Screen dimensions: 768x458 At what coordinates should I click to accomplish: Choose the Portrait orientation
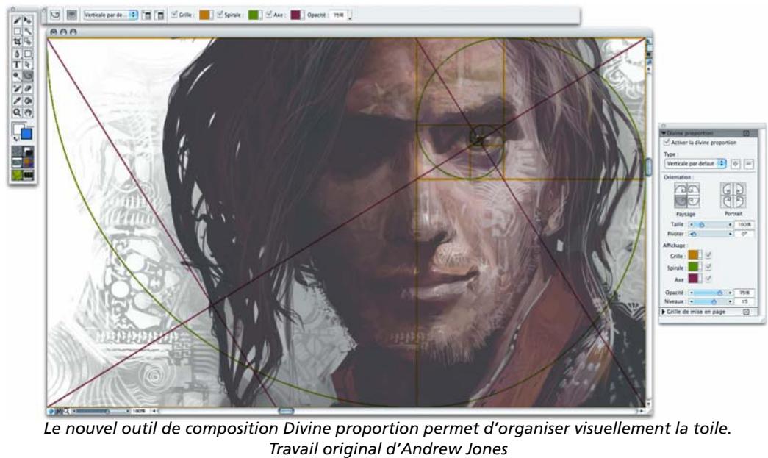(733, 193)
